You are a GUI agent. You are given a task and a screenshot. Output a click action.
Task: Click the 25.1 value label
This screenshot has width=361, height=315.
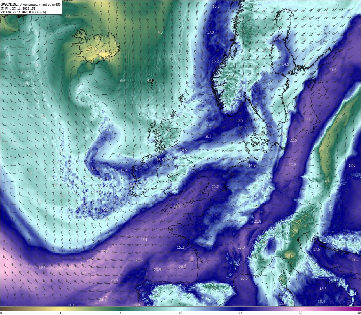pyautogui.click(x=144, y=240)
